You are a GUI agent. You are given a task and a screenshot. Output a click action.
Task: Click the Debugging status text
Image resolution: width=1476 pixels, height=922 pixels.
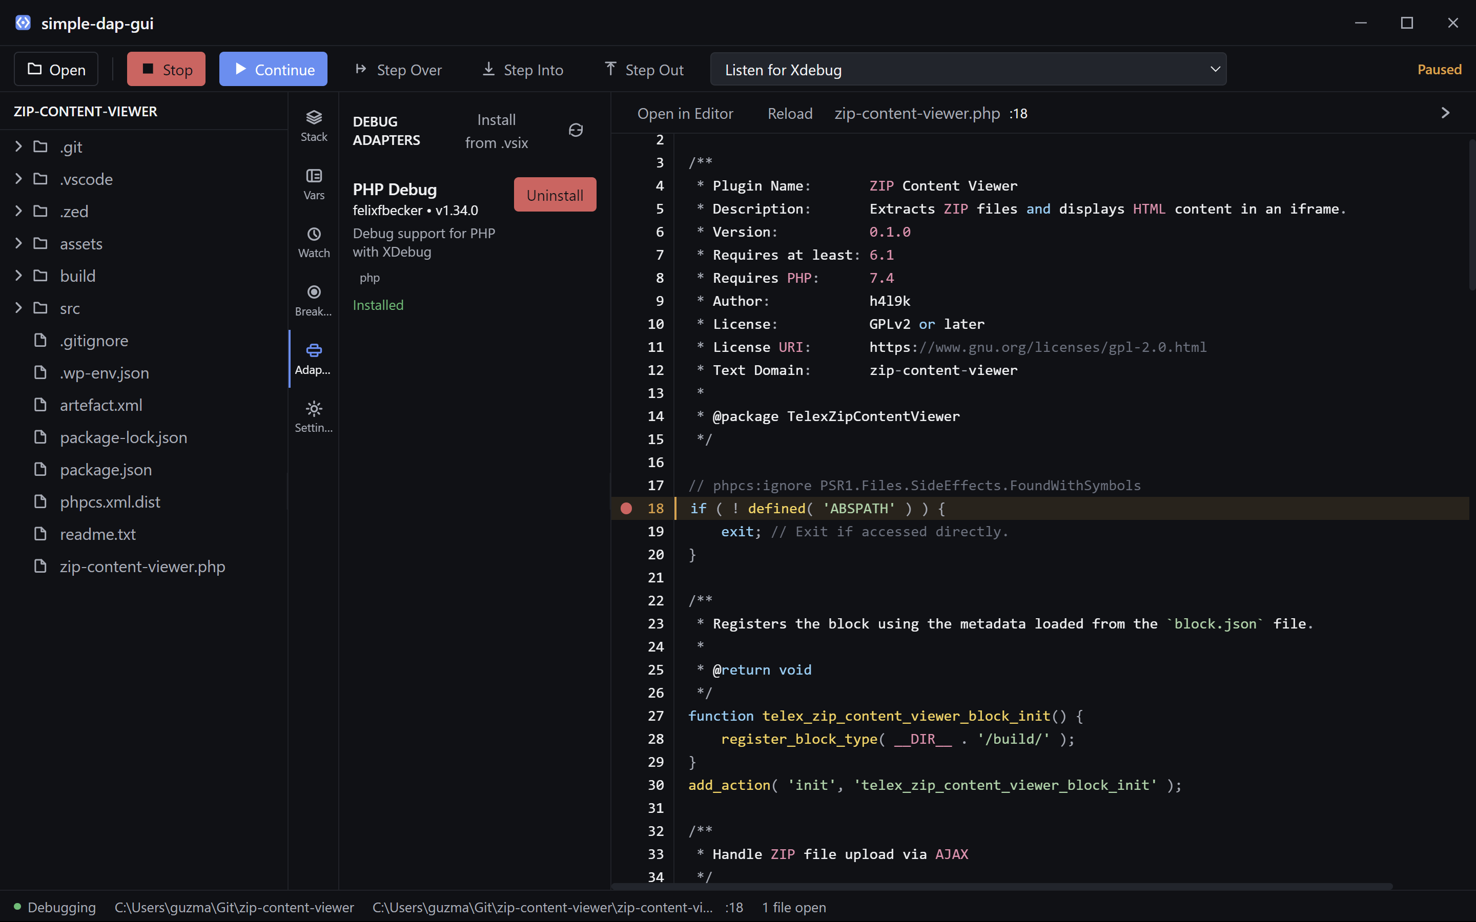[61, 907]
